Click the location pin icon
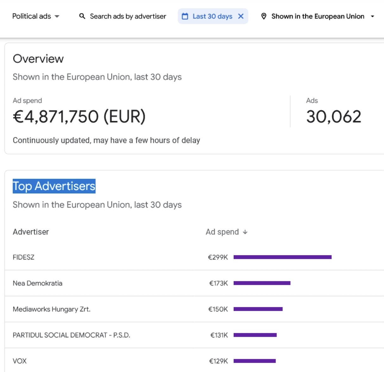Screen dimensions: 384x372 263,16
